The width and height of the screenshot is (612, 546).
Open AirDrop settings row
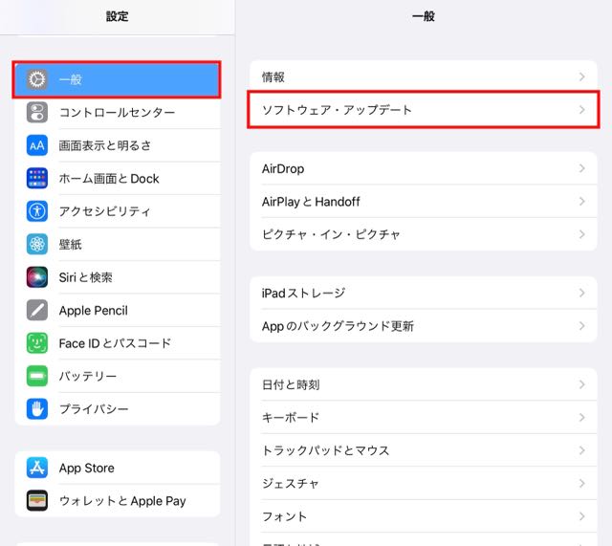(424, 168)
